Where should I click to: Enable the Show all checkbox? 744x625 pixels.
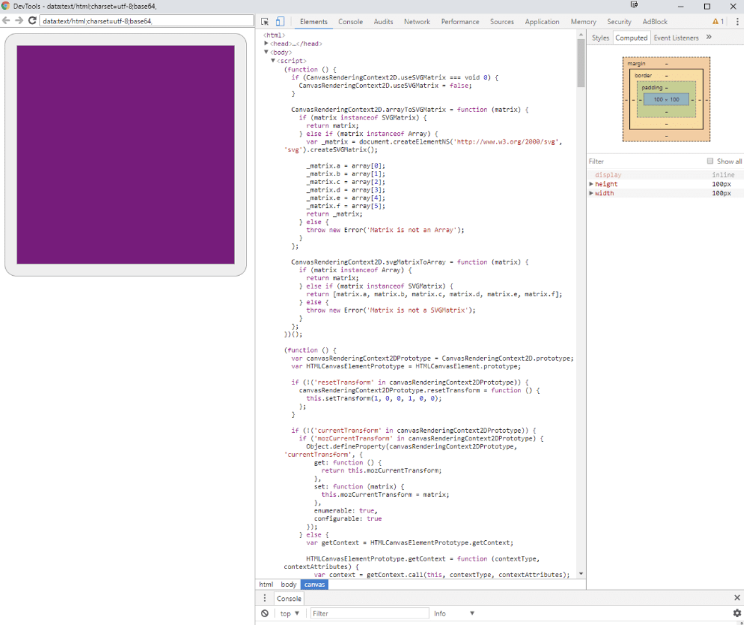(x=710, y=161)
